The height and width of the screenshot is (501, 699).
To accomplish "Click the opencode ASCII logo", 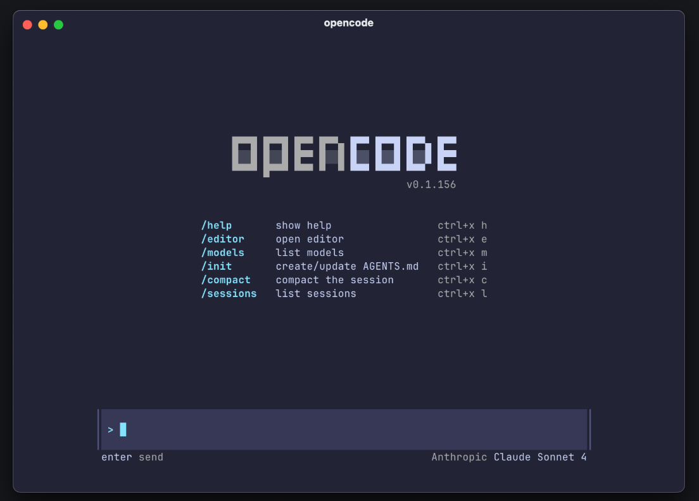I will click(344, 156).
